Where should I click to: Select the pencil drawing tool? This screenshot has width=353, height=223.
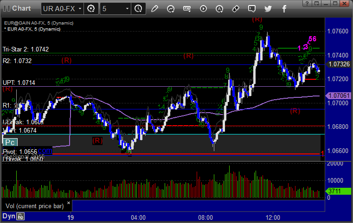coord(154,9)
